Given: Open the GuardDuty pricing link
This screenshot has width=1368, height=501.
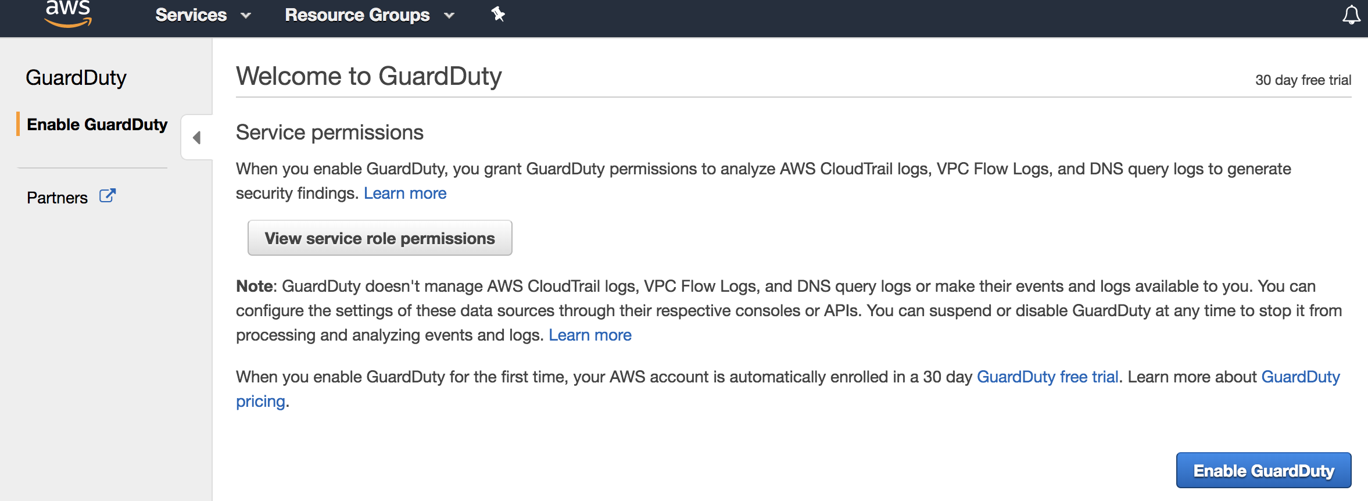Looking at the screenshot, I should pos(1300,377).
